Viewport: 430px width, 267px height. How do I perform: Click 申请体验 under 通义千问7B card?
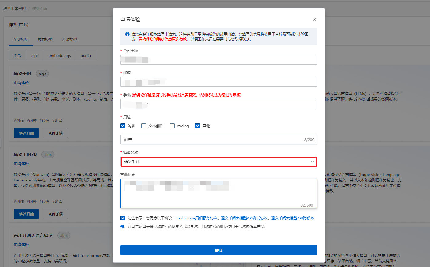(21, 164)
